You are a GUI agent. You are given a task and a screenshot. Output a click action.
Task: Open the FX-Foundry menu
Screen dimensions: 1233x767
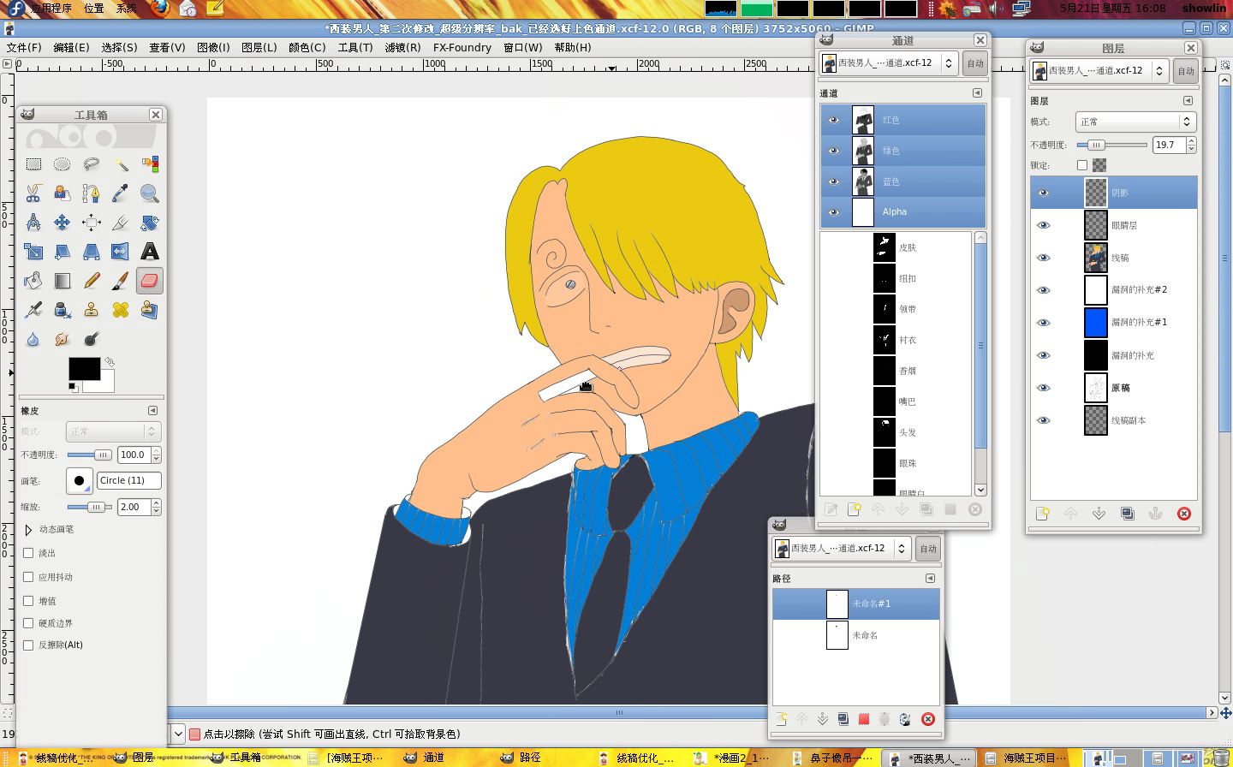(462, 47)
